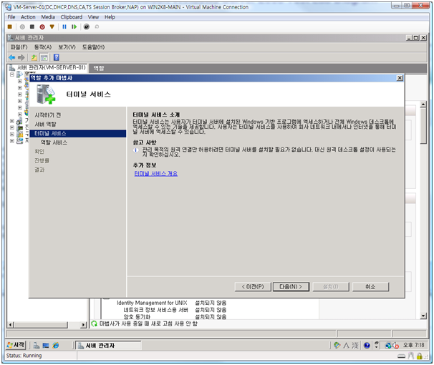
Task: Click the green Reset/resume icon
Action: pyautogui.click(x=74, y=26)
